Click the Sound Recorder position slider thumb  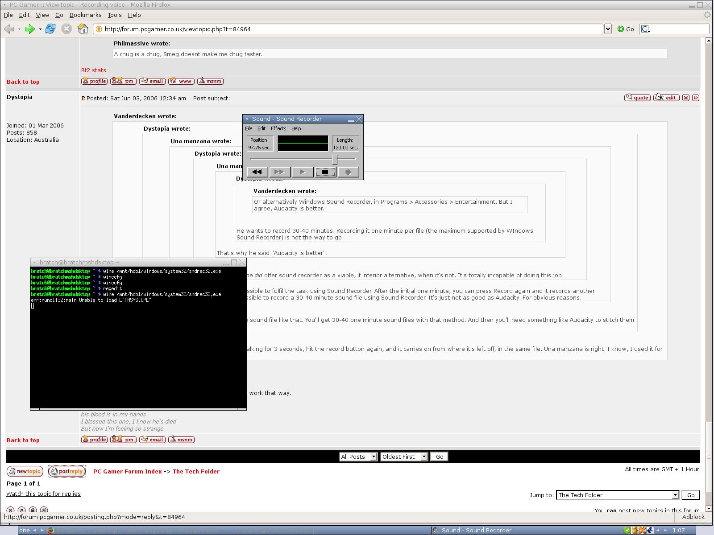pos(334,159)
